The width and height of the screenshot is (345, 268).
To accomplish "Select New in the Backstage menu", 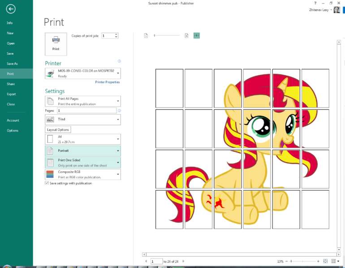I will pyautogui.click(x=10, y=33).
